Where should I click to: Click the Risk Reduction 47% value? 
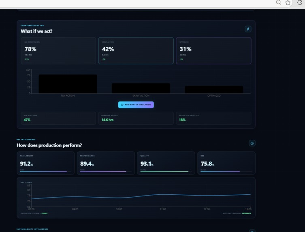(x=27, y=120)
